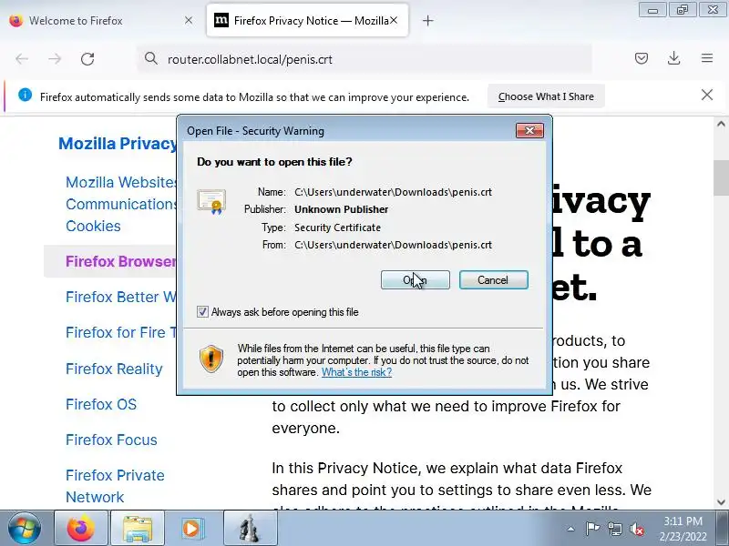Viewport: 729px width, 546px height.
Task: Launch Windows Media Player from taskbar
Action: [191, 529]
